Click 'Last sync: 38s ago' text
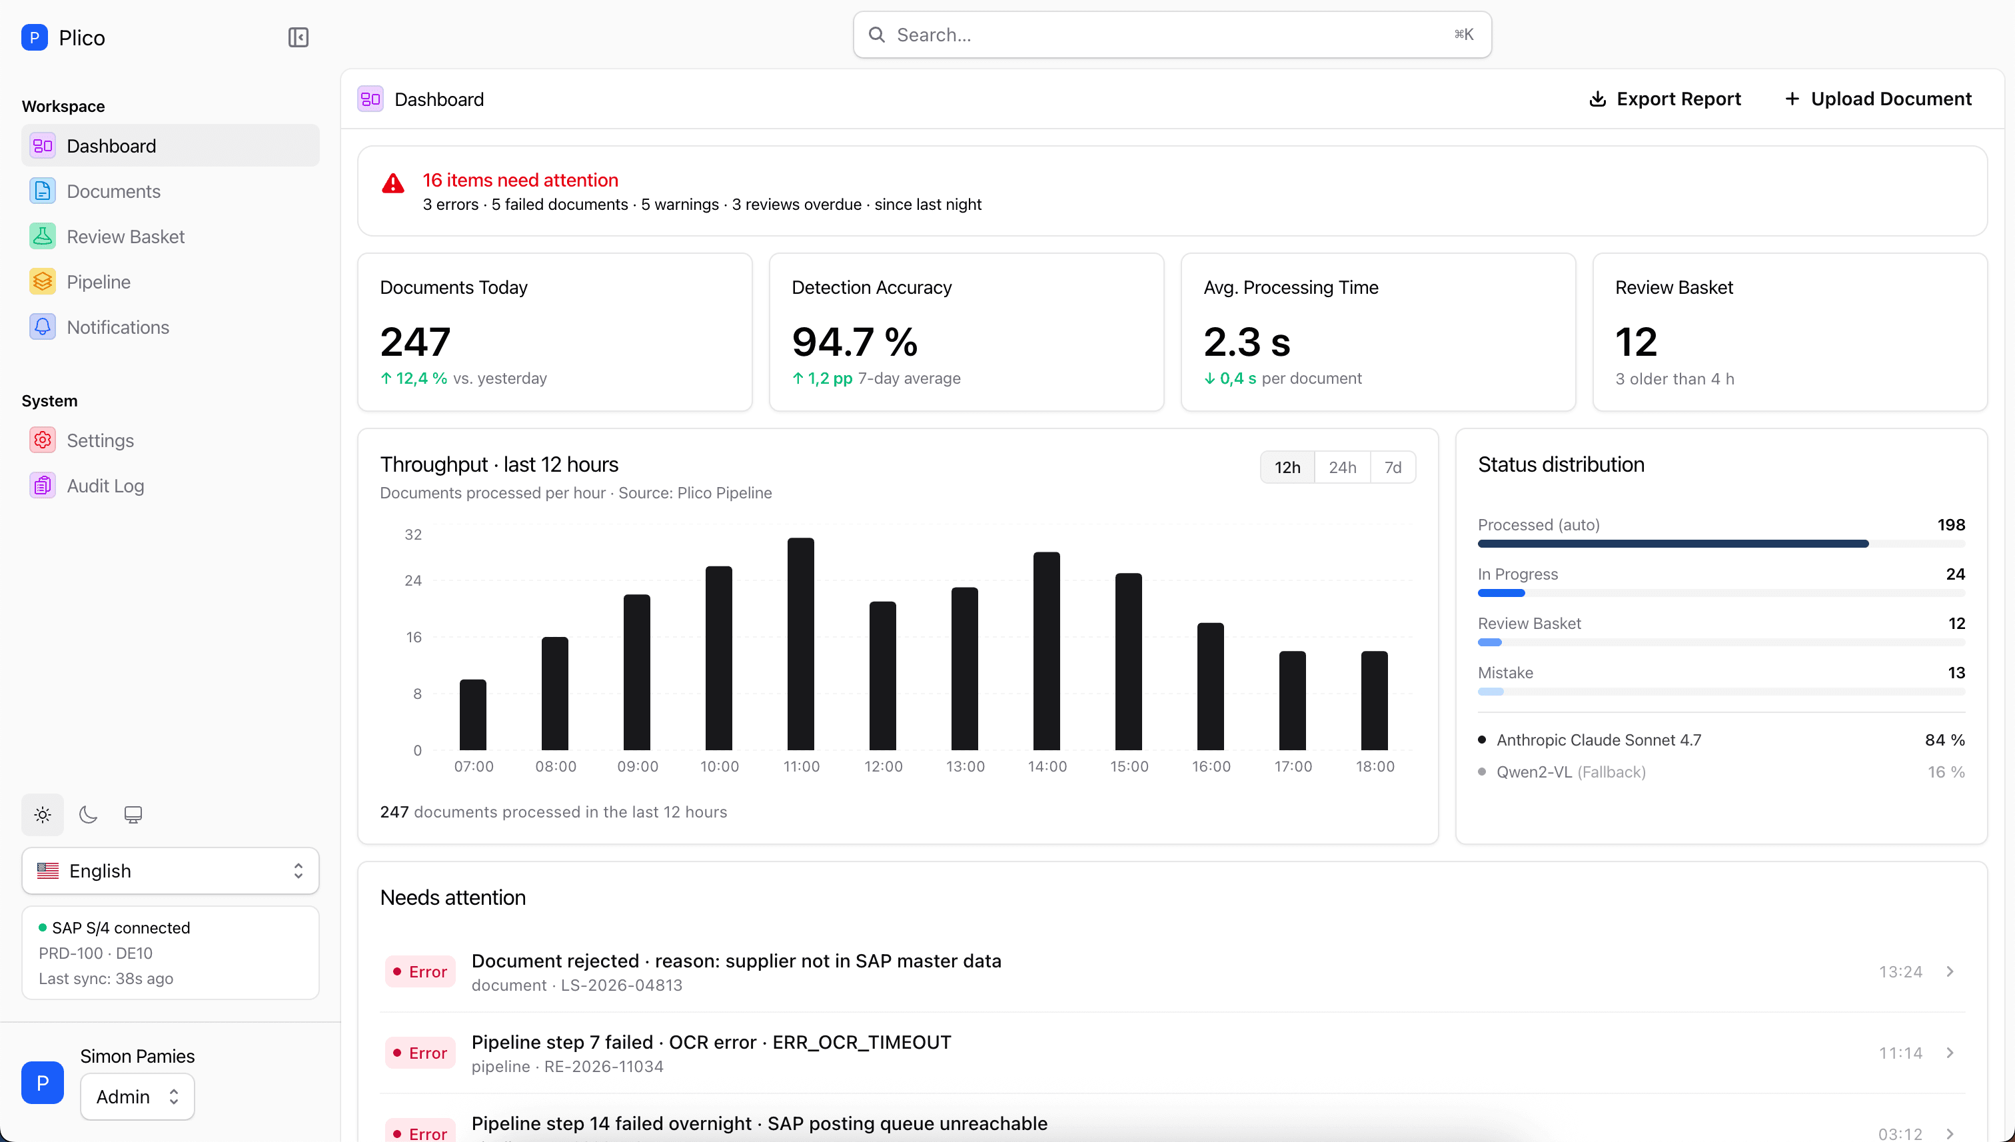This screenshot has width=2015, height=1142. (x=106, y=978)
